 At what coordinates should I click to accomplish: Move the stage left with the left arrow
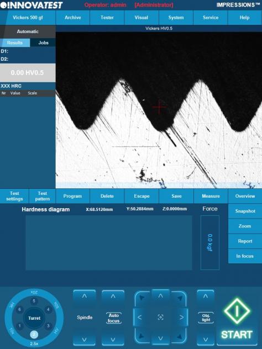pyautogui.click(x=140, y=317)
